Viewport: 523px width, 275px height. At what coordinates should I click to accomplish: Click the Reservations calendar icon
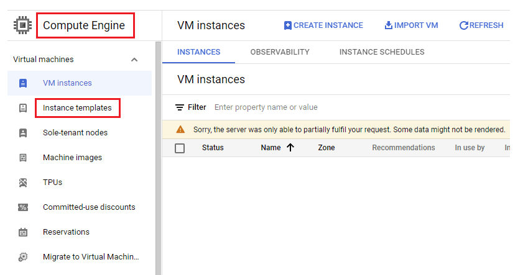pyautogui.click(x=23, y=232)
